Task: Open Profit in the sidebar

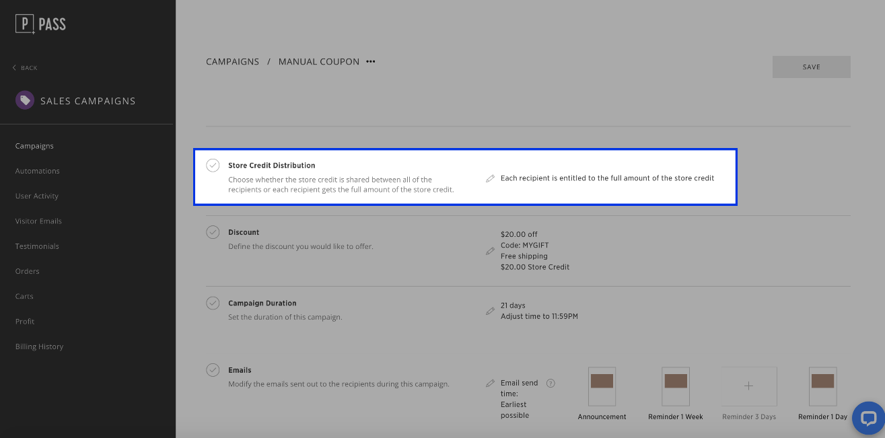Action: pyautogui.click(x=25, y=322)
